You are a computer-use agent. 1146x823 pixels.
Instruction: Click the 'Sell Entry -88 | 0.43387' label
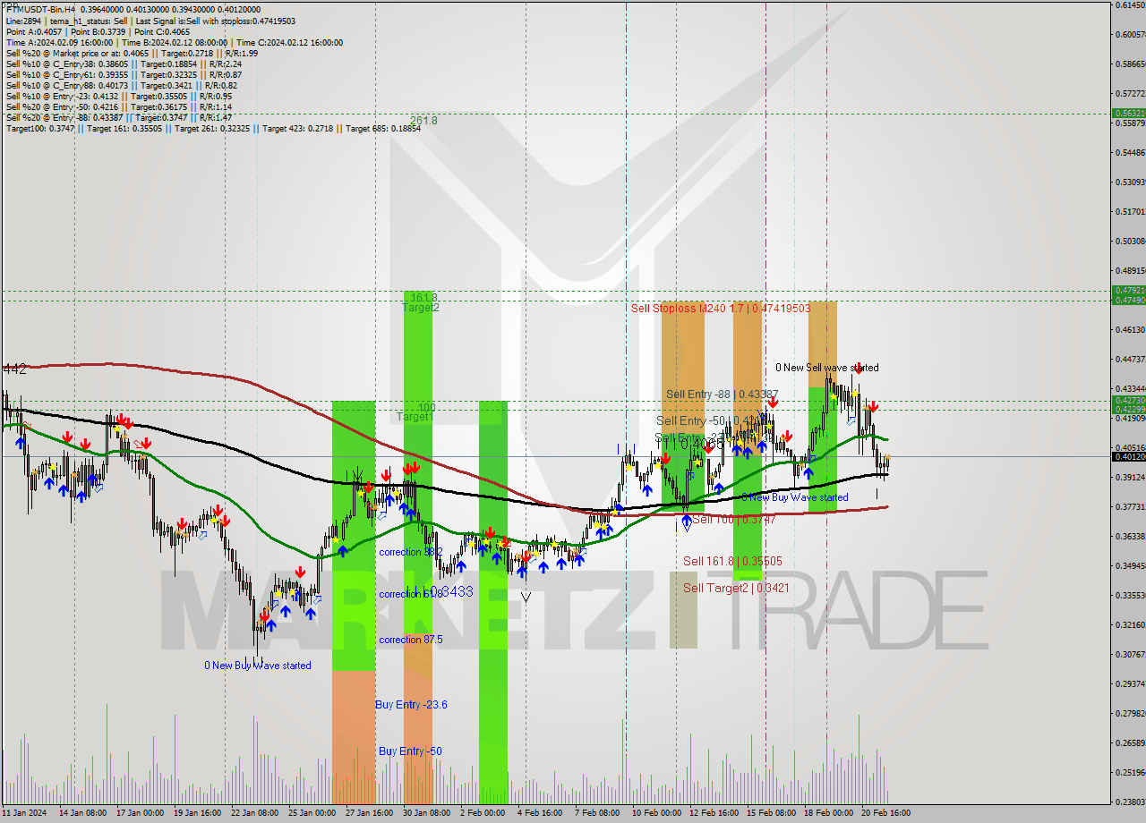[722, 394]
